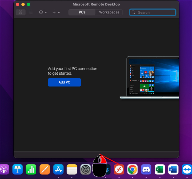This screenshot has height=179, width=192.
Task: Expand the chevron beside the plus icon
Action: (59, 13)
